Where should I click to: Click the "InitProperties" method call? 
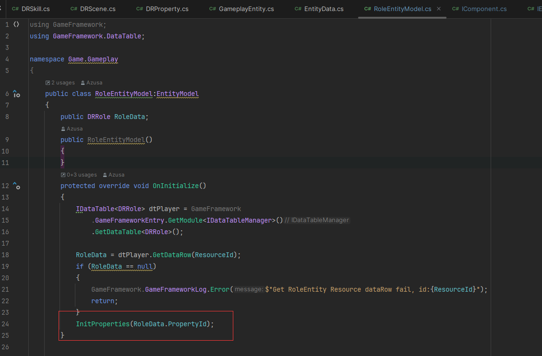coord(103,324)
